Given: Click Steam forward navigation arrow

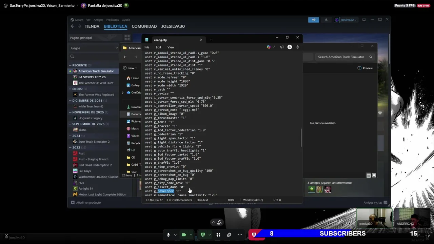Looking at the screenshot, I should tap(79, 26).
